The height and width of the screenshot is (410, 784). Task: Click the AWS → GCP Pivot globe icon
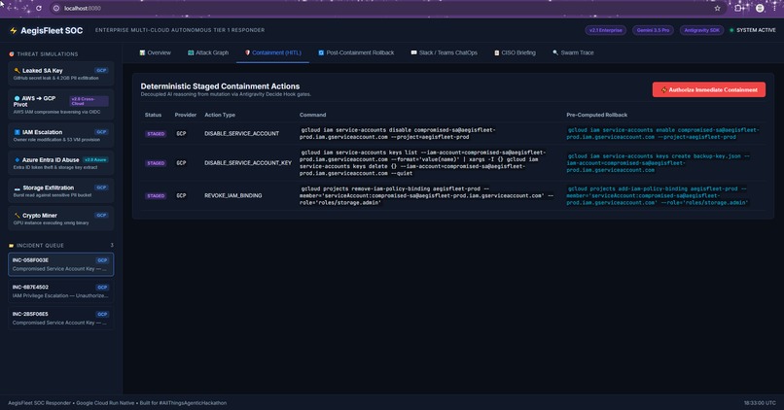pos(17,98)
